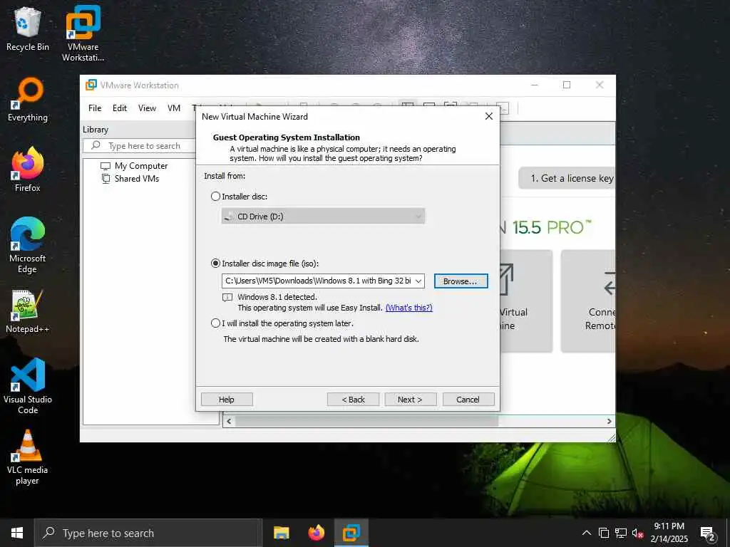Open the muted volume tray icon
The width and height of the screenshot is (730, 547).
(x=637, y=533)
